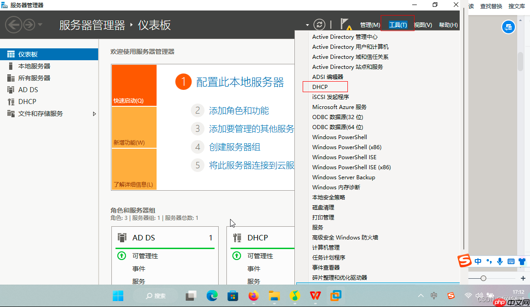
Task: Open Sogou skin settings via the T-shirt icon
Action: click(522, 261)
